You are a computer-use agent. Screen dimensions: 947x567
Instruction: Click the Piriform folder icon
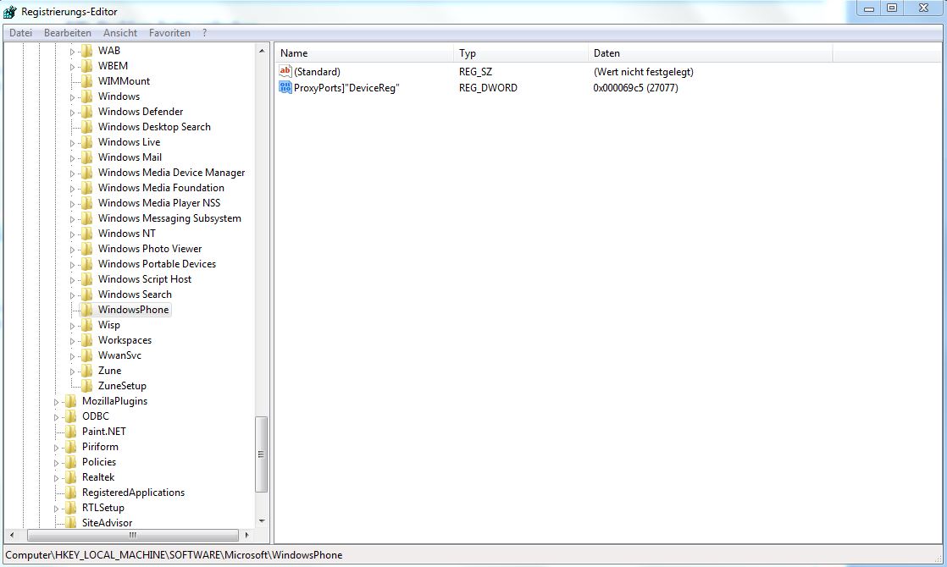coord(70,446)
